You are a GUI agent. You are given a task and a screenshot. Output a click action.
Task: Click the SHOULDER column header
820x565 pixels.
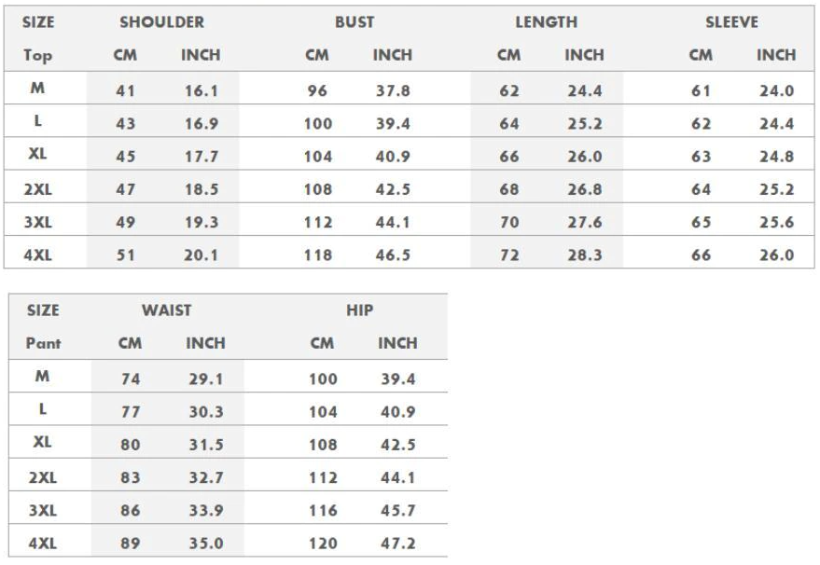pos(161,22)
